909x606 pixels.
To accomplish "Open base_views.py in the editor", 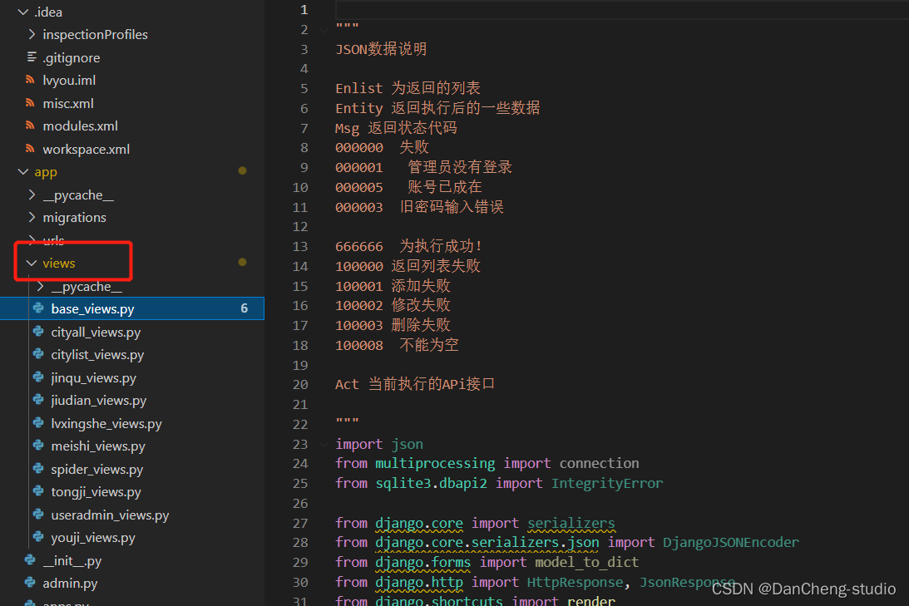I will [92, 309].
